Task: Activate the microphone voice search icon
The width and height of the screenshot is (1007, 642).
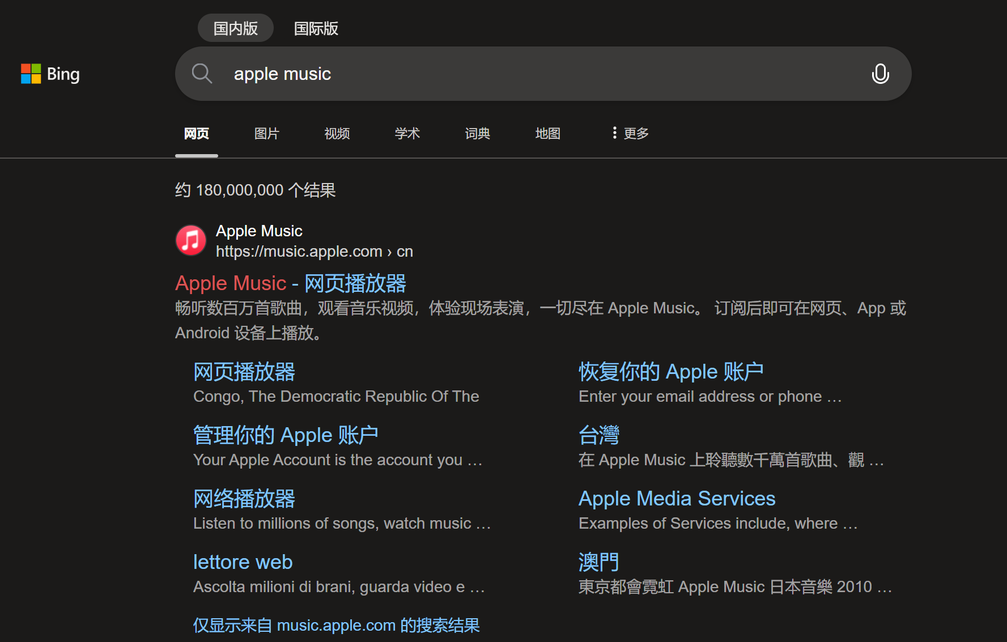Action: pyautogui.click(x=880, y=74)
